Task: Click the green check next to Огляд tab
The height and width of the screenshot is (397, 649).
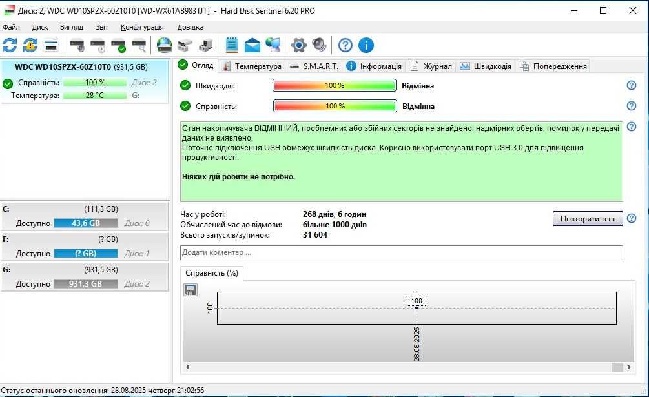Action: pyautogui.click(x=183, y=65)
